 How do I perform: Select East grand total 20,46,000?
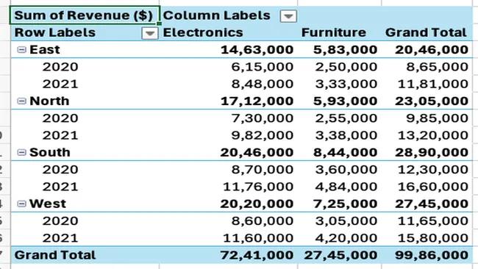pos(432,50)
